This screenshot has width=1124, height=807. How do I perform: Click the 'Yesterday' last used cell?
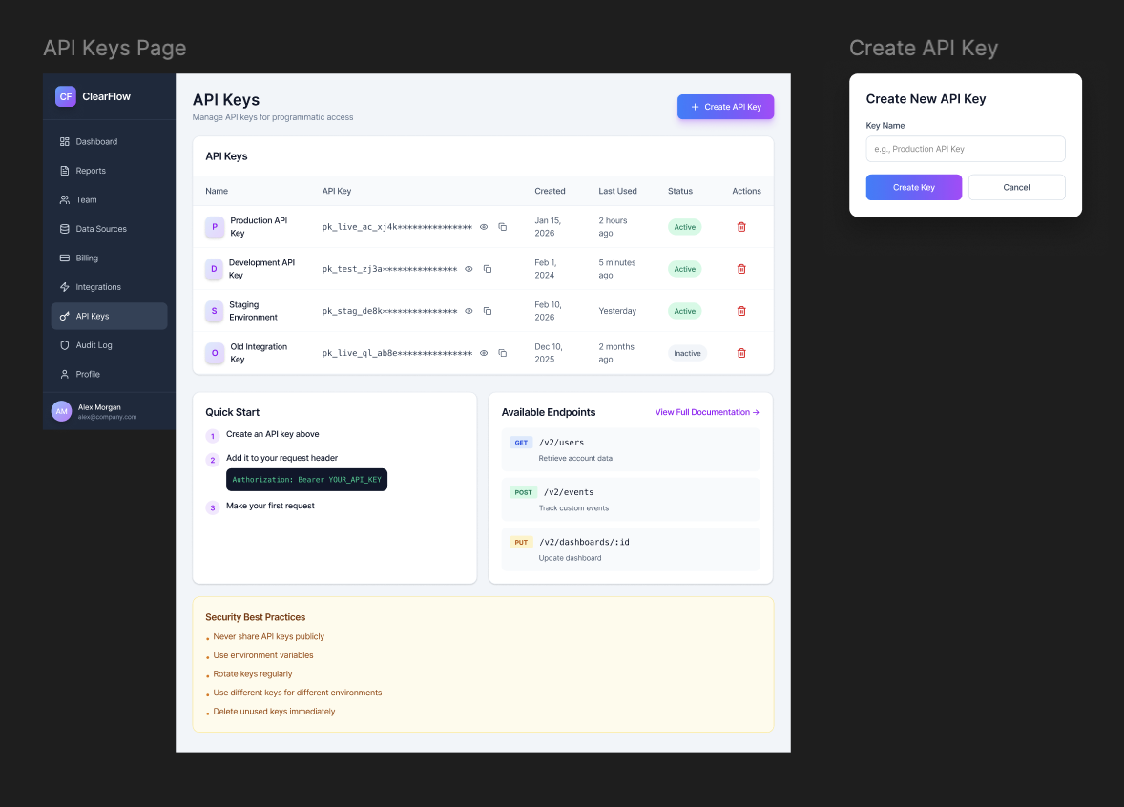tap(617, 311)
